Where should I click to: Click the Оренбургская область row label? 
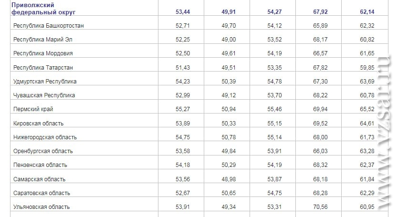pos(43,151)
